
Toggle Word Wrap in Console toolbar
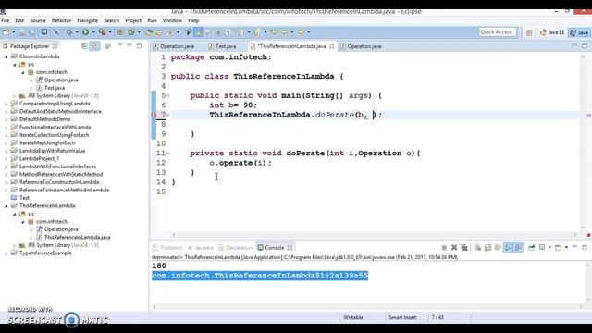tap(498, 248)
